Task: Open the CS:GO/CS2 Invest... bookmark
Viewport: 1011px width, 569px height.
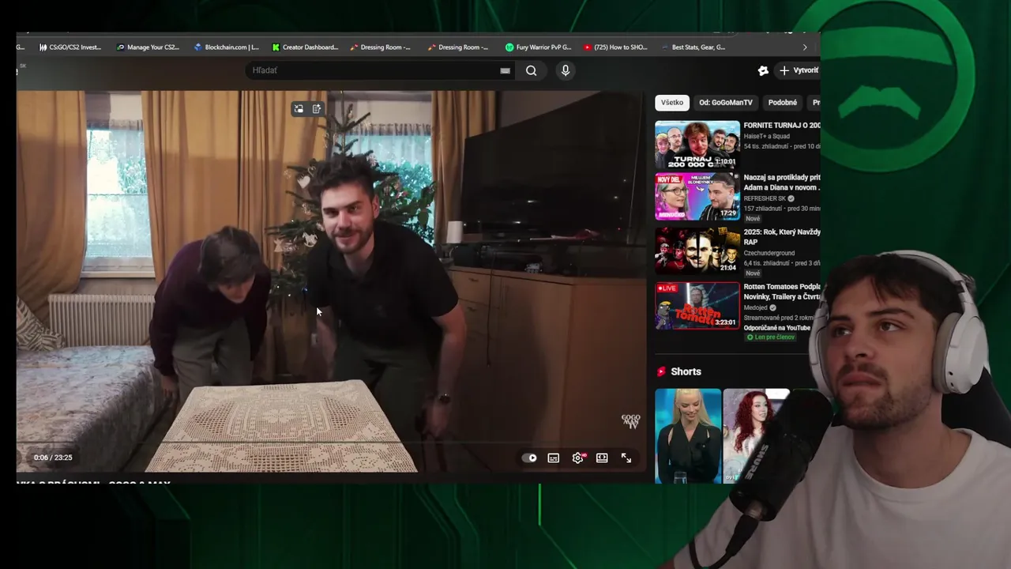Action: point(70,47)
